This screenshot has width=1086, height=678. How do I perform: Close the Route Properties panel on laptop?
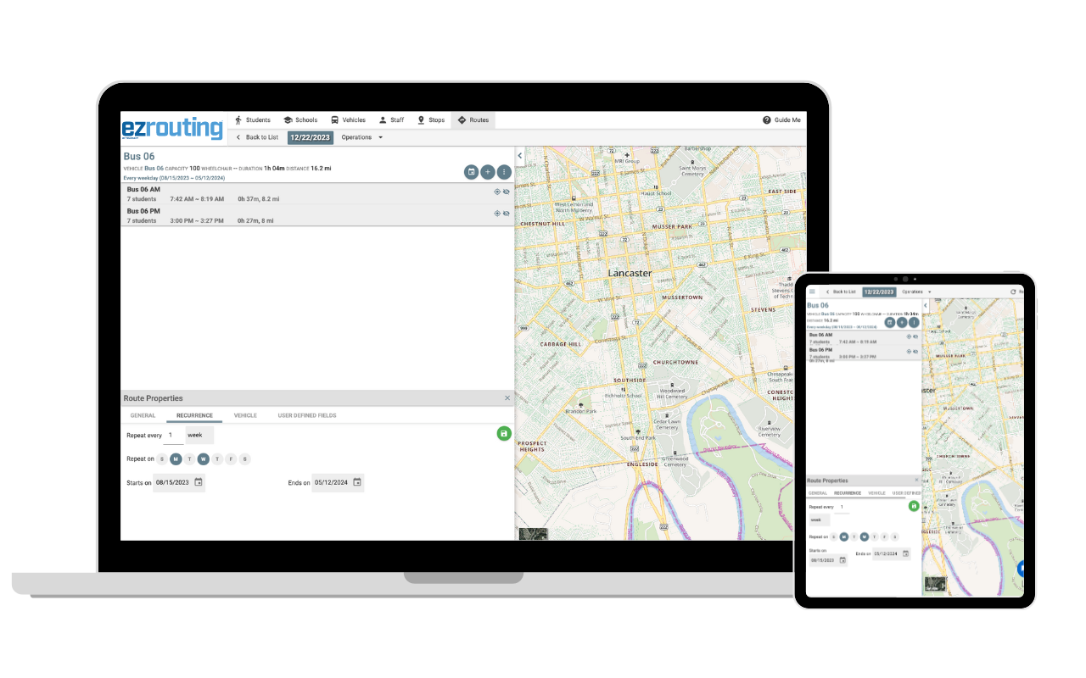(507, 397)
